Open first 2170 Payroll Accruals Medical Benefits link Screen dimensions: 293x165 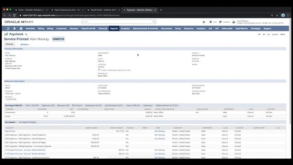tap(25, 150)
